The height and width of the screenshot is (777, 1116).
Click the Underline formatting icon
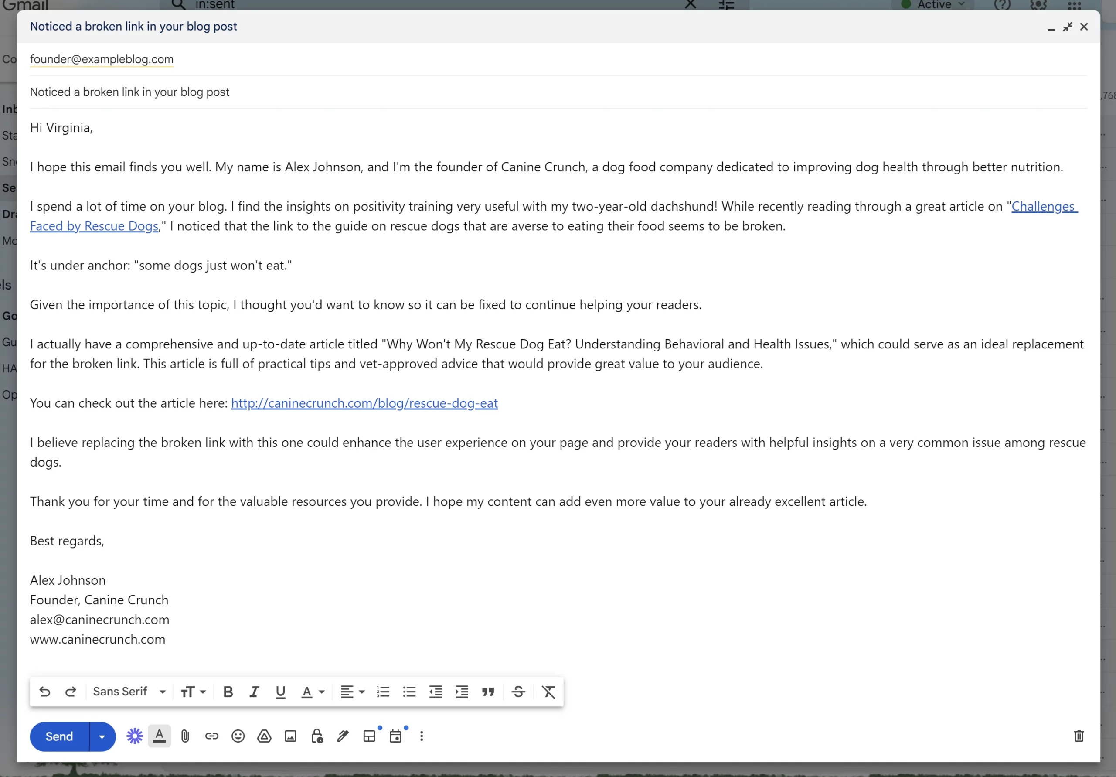pyautogui.click(x=280, y=692)
